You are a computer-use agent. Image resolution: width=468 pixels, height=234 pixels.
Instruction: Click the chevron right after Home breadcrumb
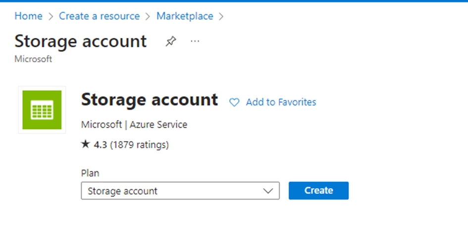(x=51, y=17)
